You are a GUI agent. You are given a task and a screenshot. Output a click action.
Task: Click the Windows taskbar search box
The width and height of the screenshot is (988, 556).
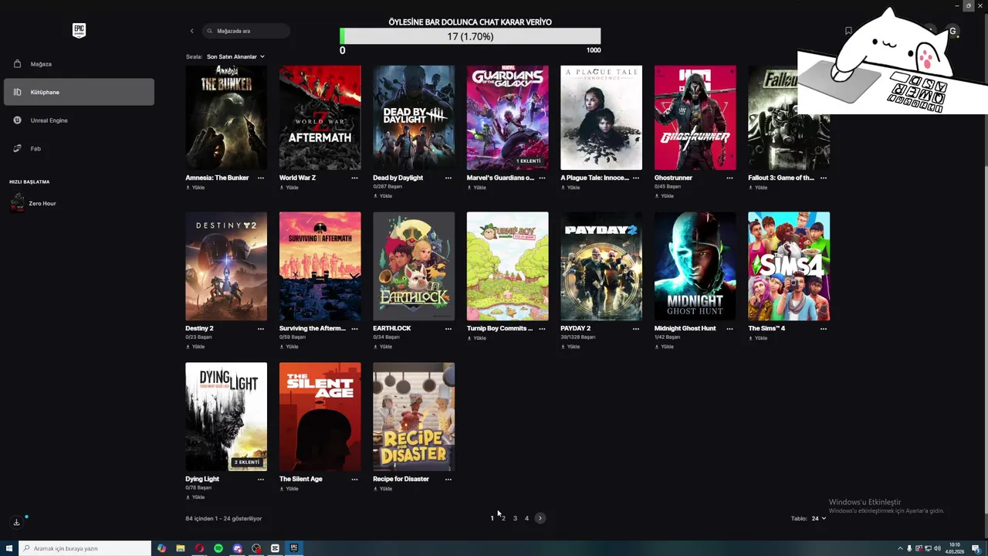[x=85, y=548]
